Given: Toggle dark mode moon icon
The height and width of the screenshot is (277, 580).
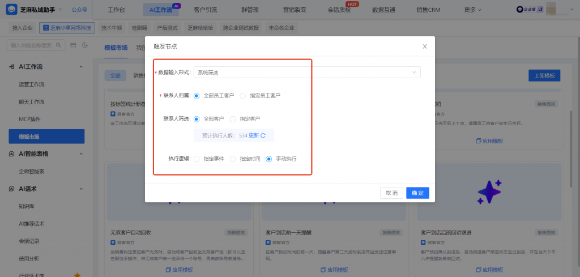Looking at the screenshot, I should click(85, 45).
